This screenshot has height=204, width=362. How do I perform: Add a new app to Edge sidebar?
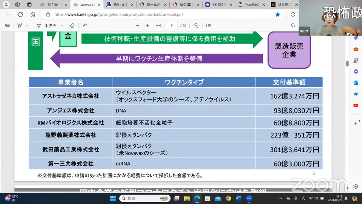pos(356,124)
